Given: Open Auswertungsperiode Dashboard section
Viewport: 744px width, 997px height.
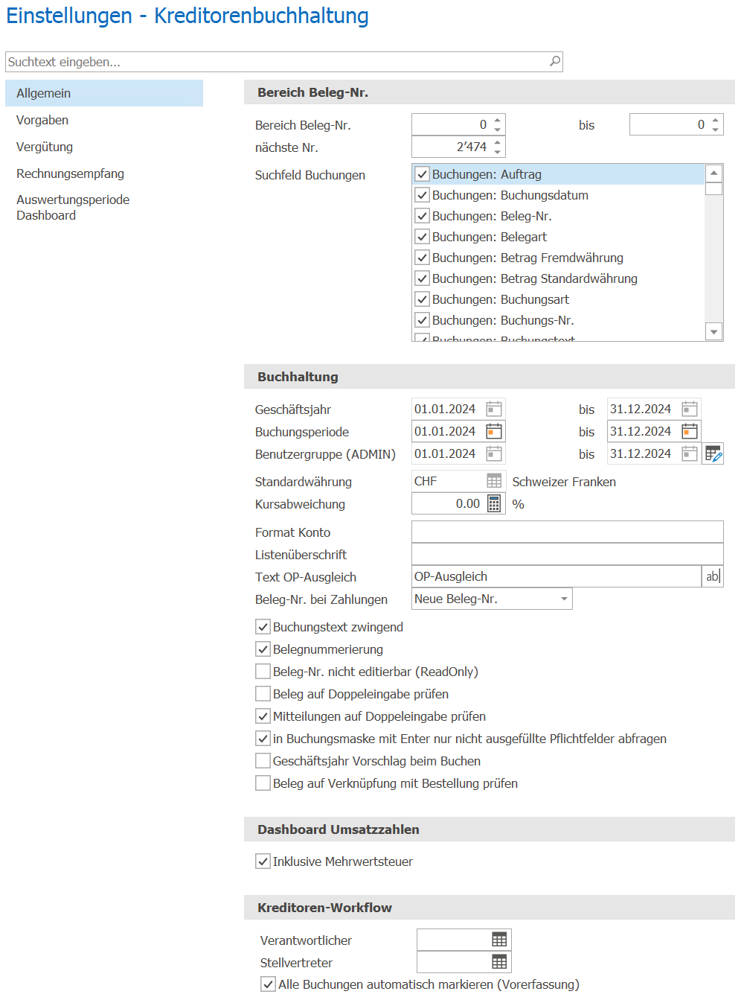Looking at the screenshot, I should tap(104, 208).
